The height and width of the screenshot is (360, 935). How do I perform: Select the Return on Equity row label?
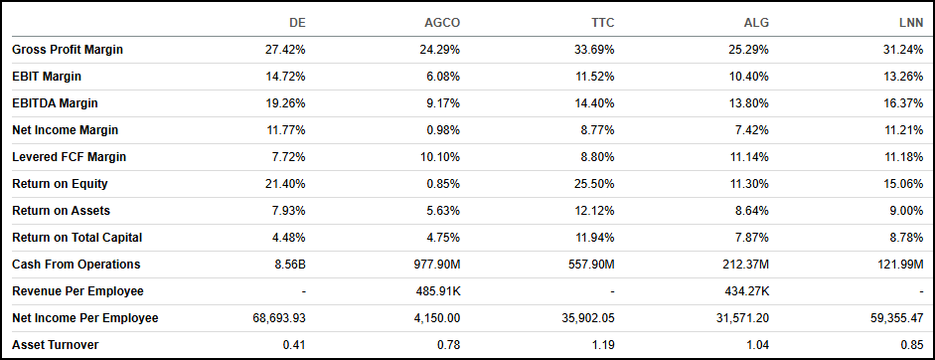(60, 184)
